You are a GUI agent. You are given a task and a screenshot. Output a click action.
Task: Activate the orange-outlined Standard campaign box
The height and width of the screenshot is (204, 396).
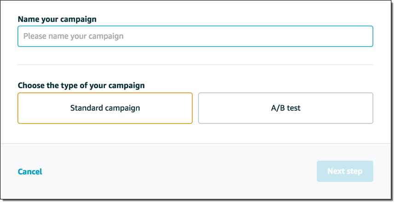(x=105, y=108)
